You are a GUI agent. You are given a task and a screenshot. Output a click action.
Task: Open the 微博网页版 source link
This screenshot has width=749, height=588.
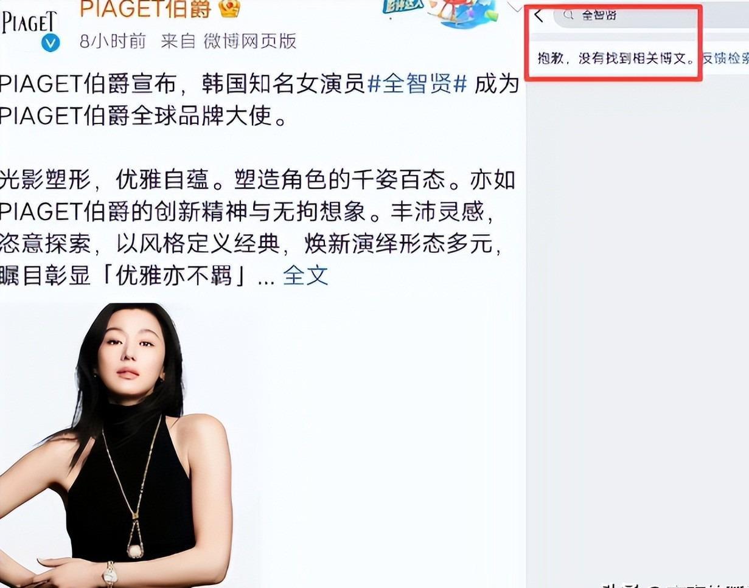[249, 41]
